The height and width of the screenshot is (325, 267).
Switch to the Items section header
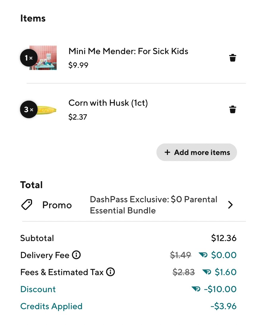point(33,18)
